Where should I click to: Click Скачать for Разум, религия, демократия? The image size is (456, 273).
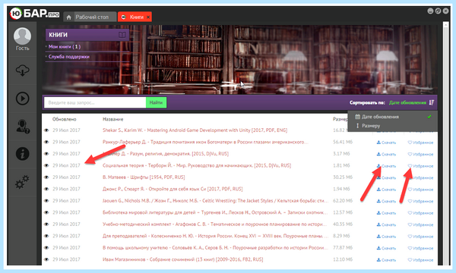pyautogui.click(x=386, y=155)
